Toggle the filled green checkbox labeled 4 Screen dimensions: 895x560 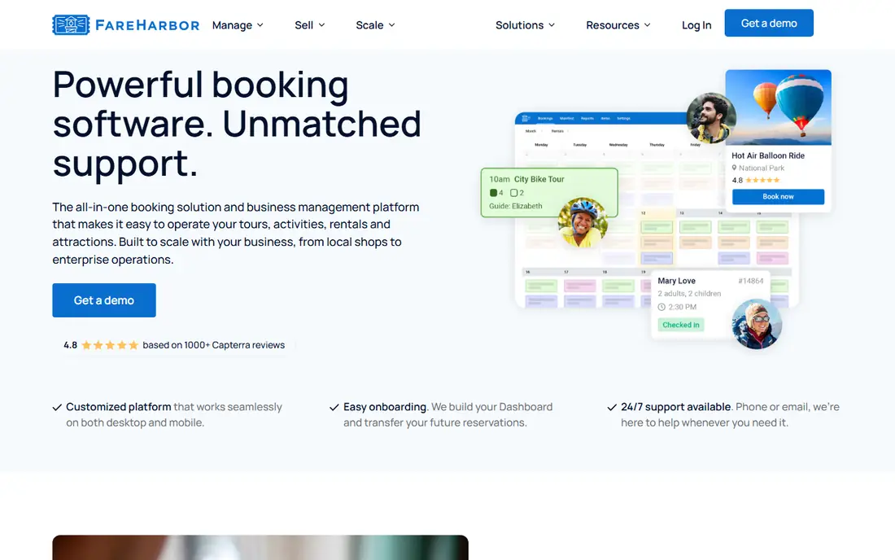pos(493,193)
